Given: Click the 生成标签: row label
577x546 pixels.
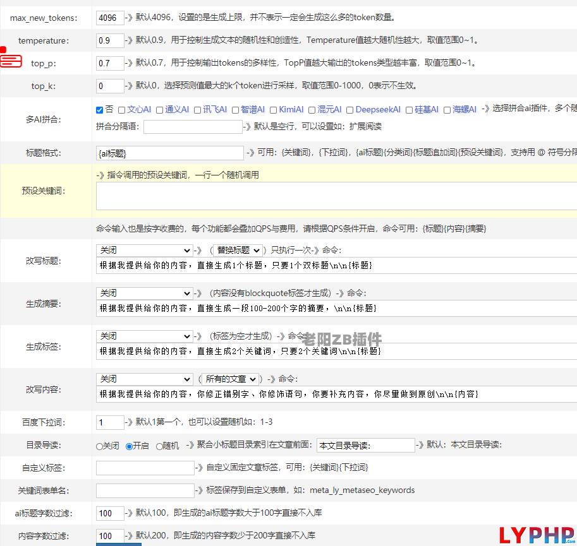Looking at the screenshot, I should coord(44,347).
